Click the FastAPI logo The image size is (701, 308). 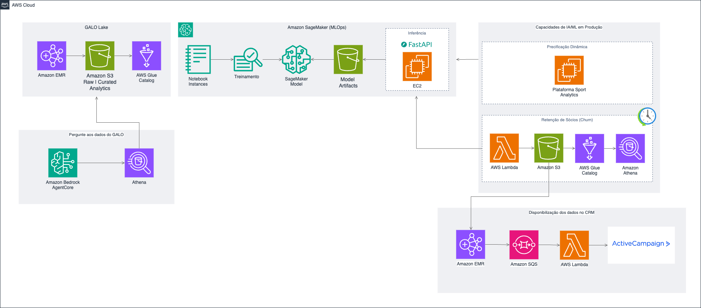[x=417, y=44]
